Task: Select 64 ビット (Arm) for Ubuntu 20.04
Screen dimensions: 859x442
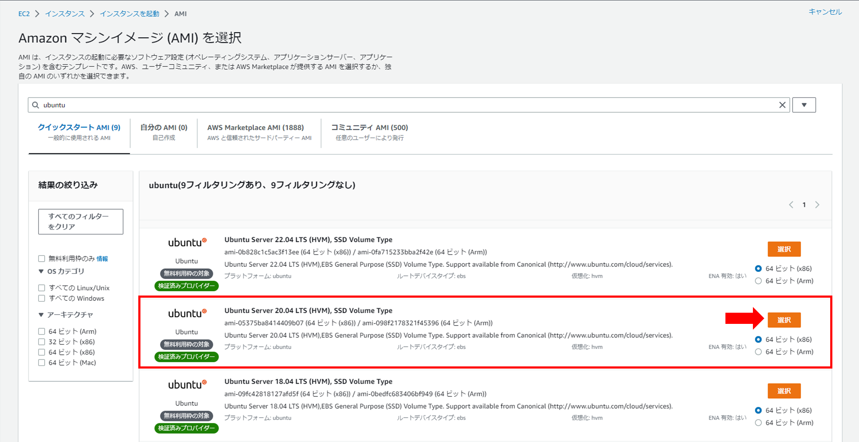Action: click(x=758, y=352)
